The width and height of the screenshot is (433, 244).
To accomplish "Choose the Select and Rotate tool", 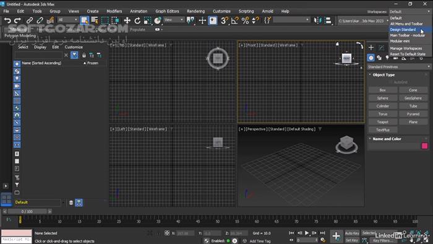I will point(137,20).
